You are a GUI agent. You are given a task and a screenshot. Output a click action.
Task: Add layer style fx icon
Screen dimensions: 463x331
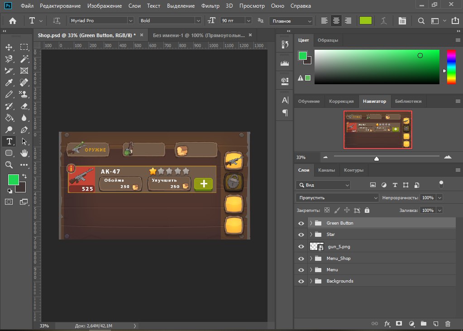(x=387, y=324)
